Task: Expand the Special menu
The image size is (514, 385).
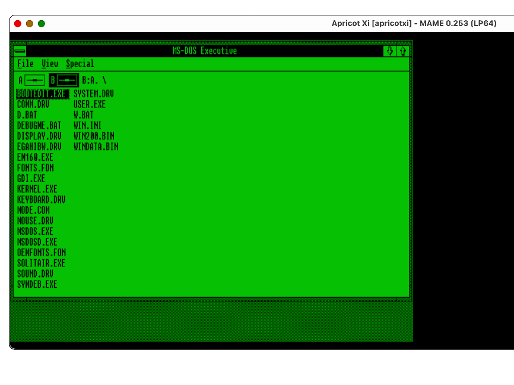Action: (x=80, y=64)
